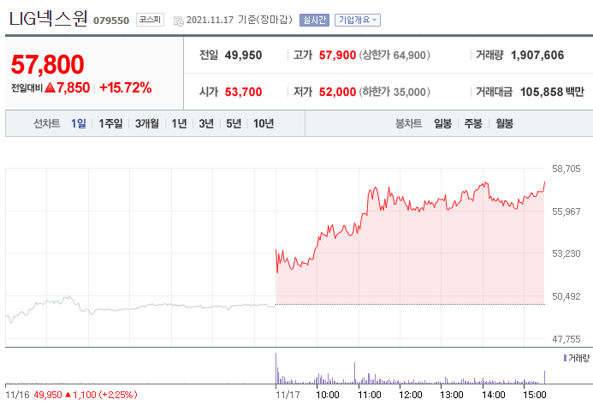
Task: Select the 1일 line chart tab
Action: (x=79, y=123)
